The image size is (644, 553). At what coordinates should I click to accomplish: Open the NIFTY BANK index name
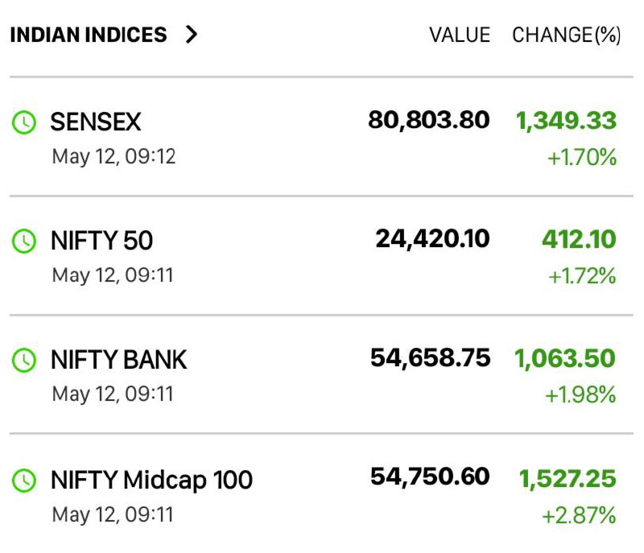(119, 360)
